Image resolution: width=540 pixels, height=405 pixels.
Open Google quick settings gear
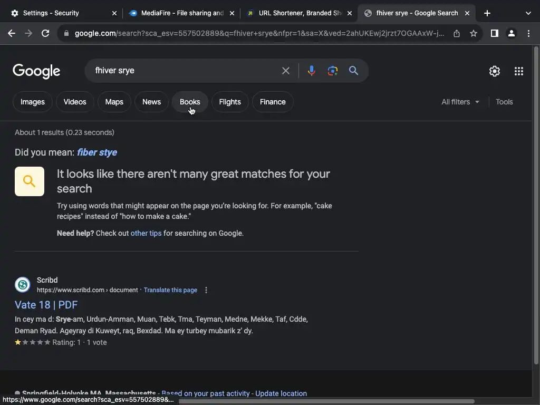click(495, 71)
